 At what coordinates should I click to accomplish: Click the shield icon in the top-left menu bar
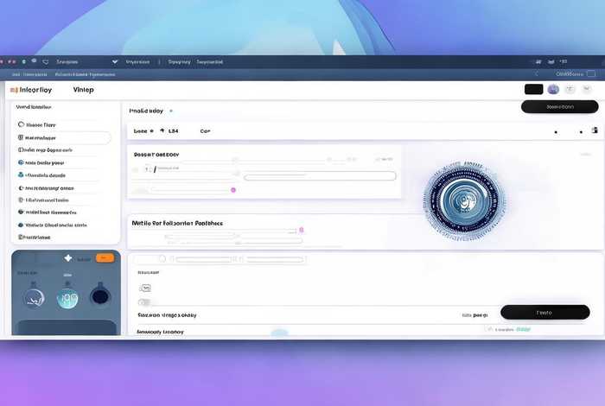pos(47,62)
